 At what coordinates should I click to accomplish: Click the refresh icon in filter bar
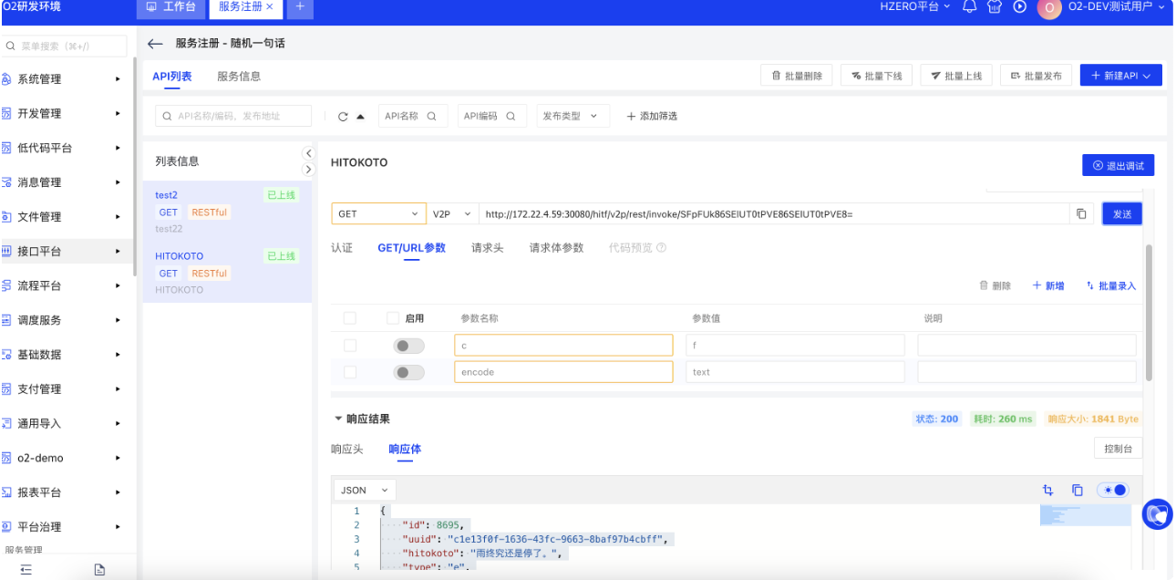pos(343,117)
